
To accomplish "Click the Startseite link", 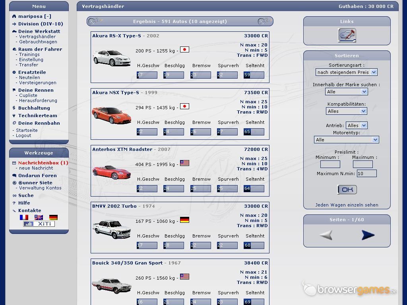I will coord(27,130).
